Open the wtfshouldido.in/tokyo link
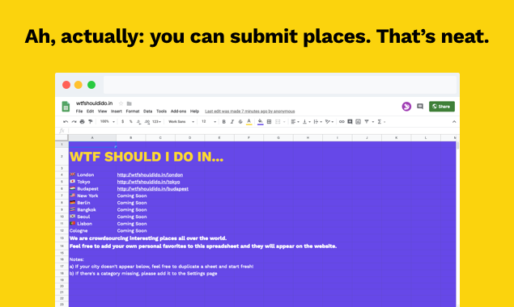Screen dimensions: 514x307 tap(148, 182)
